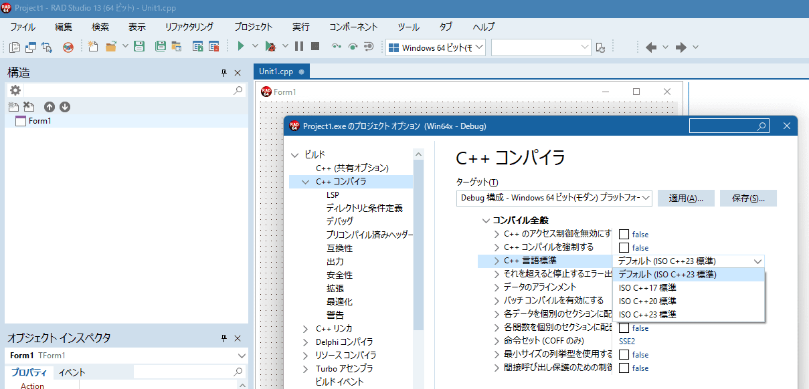Image resolution: width=809 pixels, height=389 pixels.
Task: Click the Open Project toolbar icon
Action: (177, 47)
